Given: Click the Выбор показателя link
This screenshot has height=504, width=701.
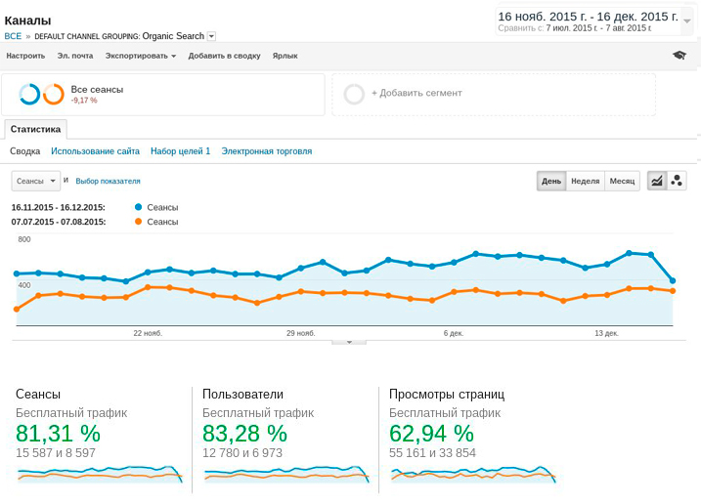Looking at the screenshot, I should pos(108,181).
